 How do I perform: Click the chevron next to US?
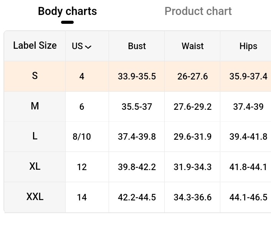coord(88,47)
